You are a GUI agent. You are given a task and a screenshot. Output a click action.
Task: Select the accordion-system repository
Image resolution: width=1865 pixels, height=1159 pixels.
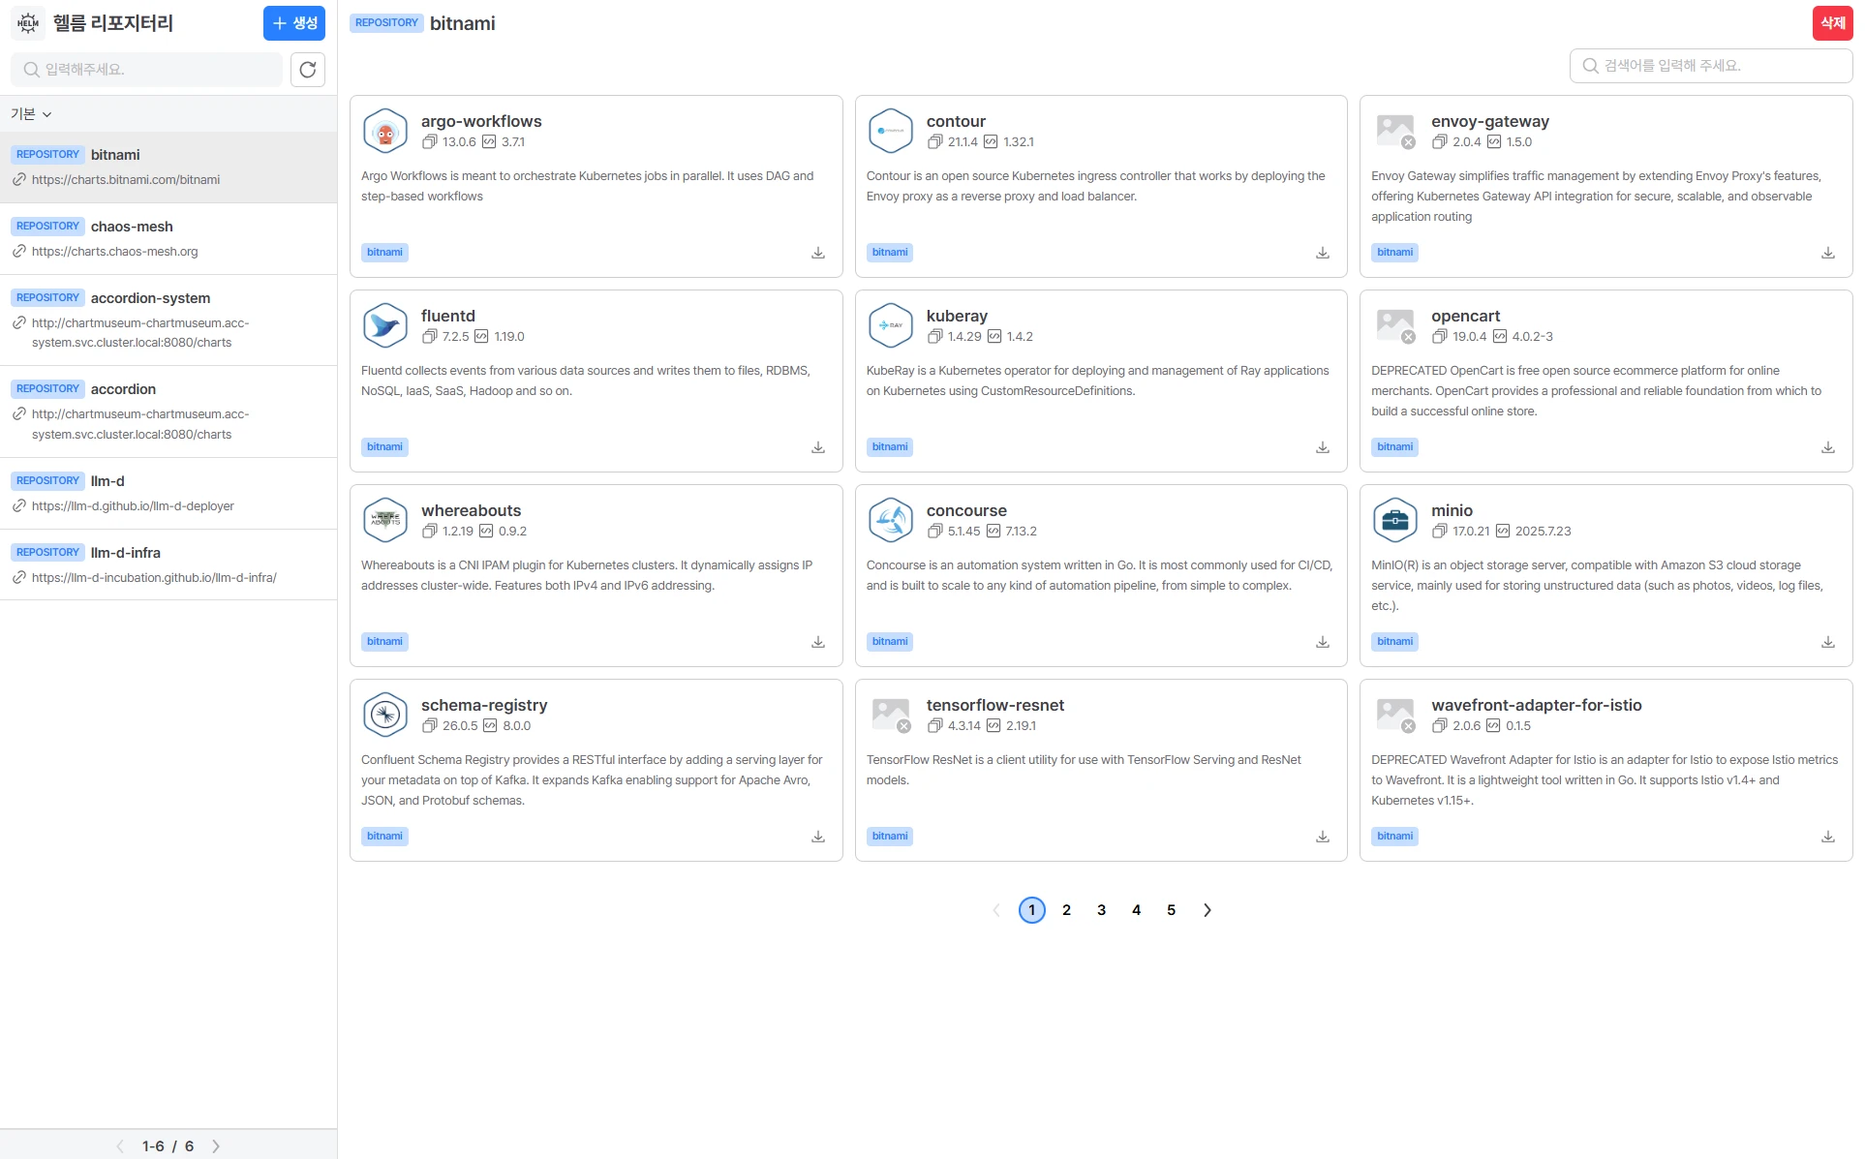168,320
